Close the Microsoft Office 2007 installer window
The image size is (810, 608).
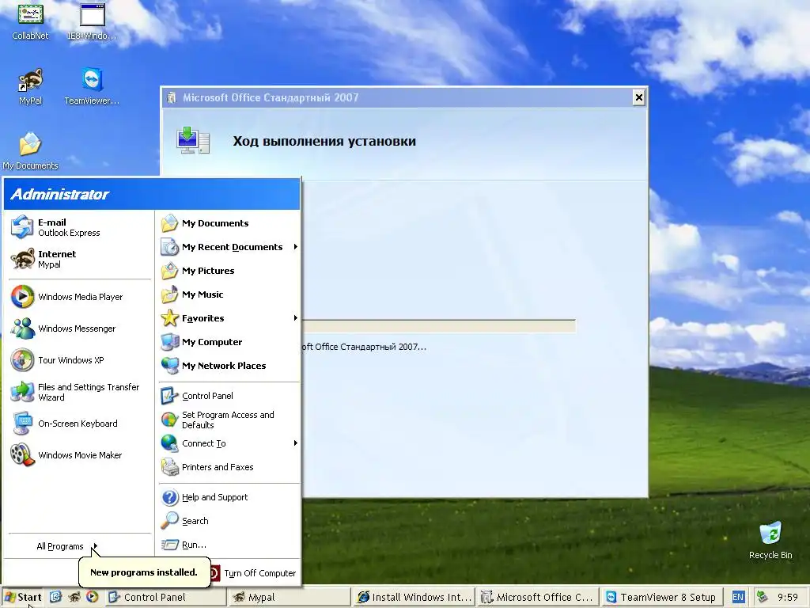[x=638, y=97]
